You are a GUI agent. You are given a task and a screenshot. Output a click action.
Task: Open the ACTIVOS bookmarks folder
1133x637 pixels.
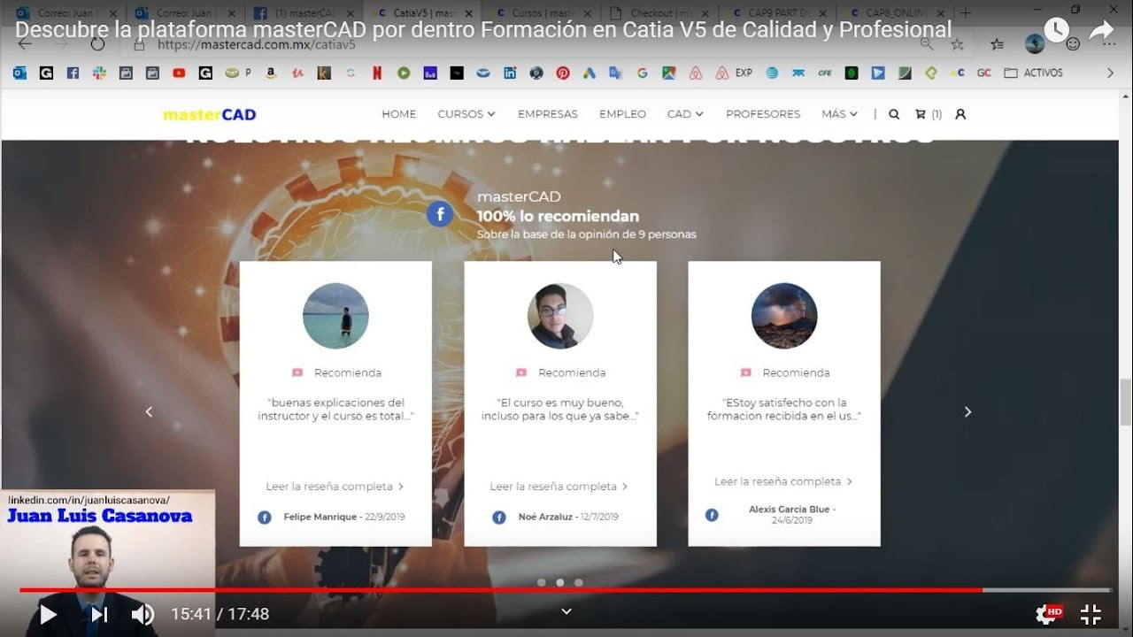(1034, 73)
